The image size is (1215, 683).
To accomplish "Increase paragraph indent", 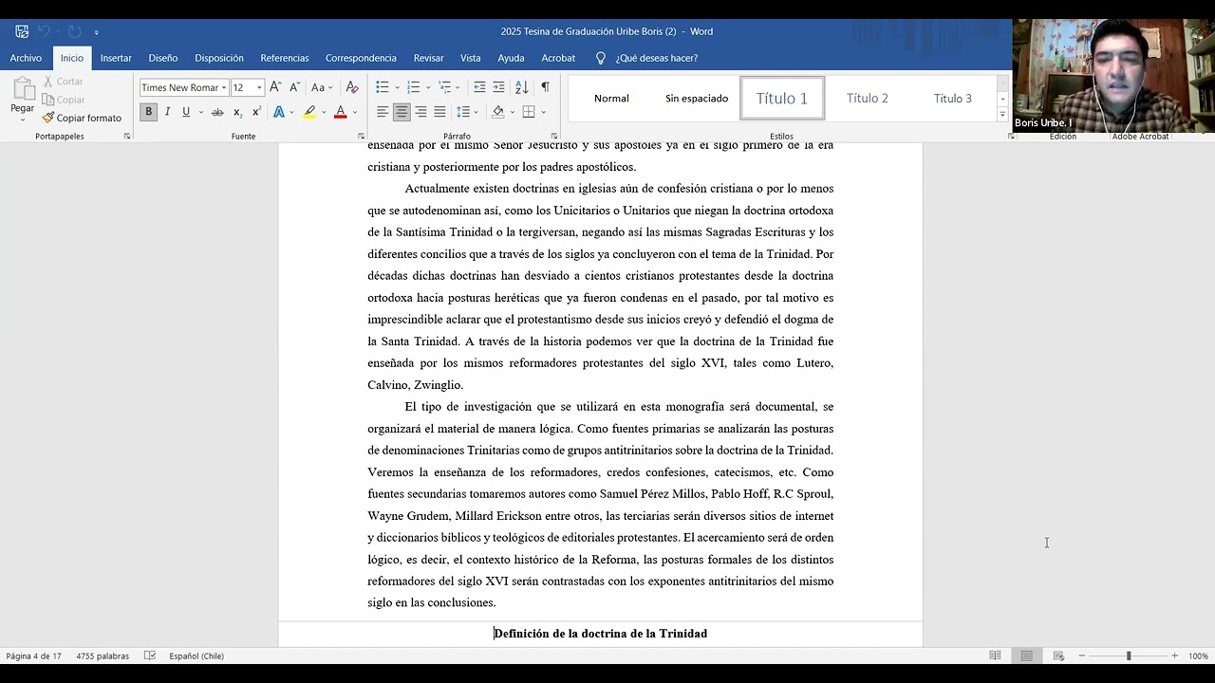I will click(499, 87).
